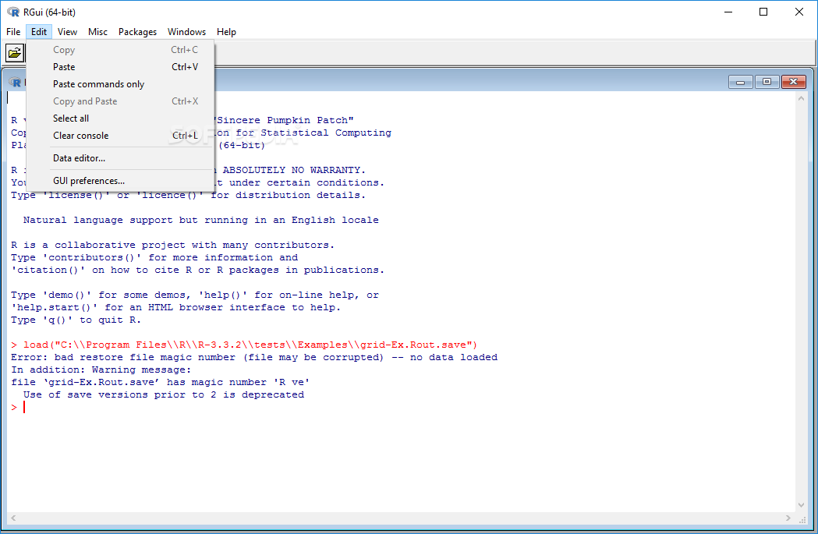Viewport: 818px width, 534px height.
Task: Minimize the R Console child window
Action: coord(740,82)
